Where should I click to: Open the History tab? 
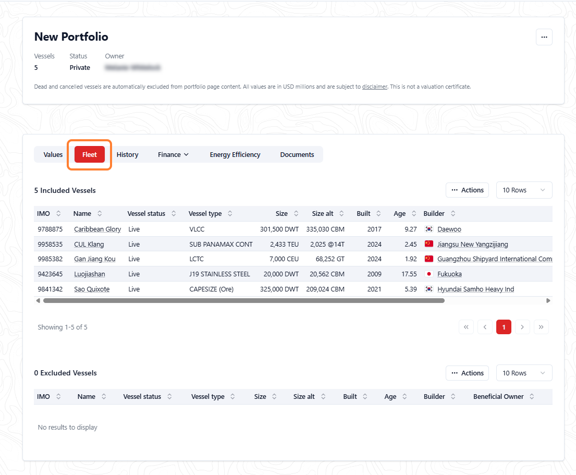(x=128, y=155)
